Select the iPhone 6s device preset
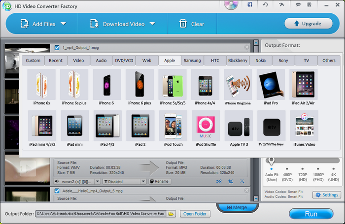 41,87
